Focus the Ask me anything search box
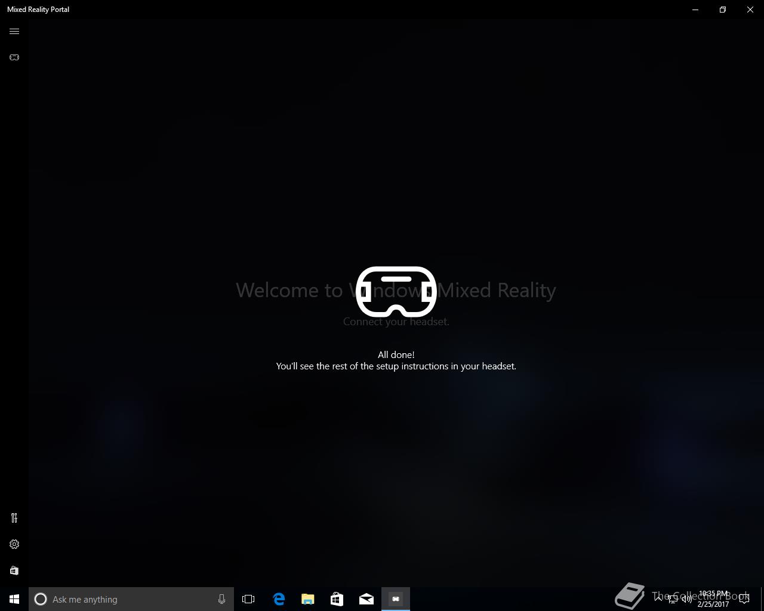This screenshot has height=611, width=764. tap(131, 599)
